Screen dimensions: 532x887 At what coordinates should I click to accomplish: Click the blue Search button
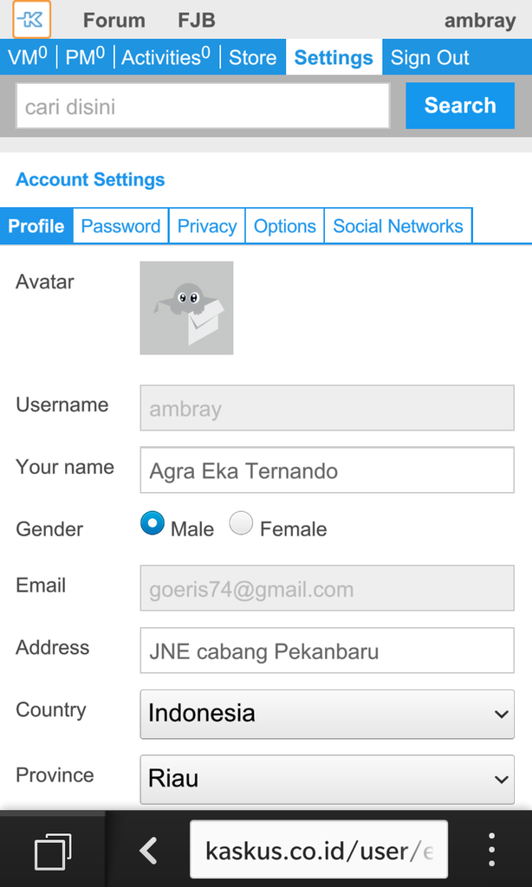460,105
